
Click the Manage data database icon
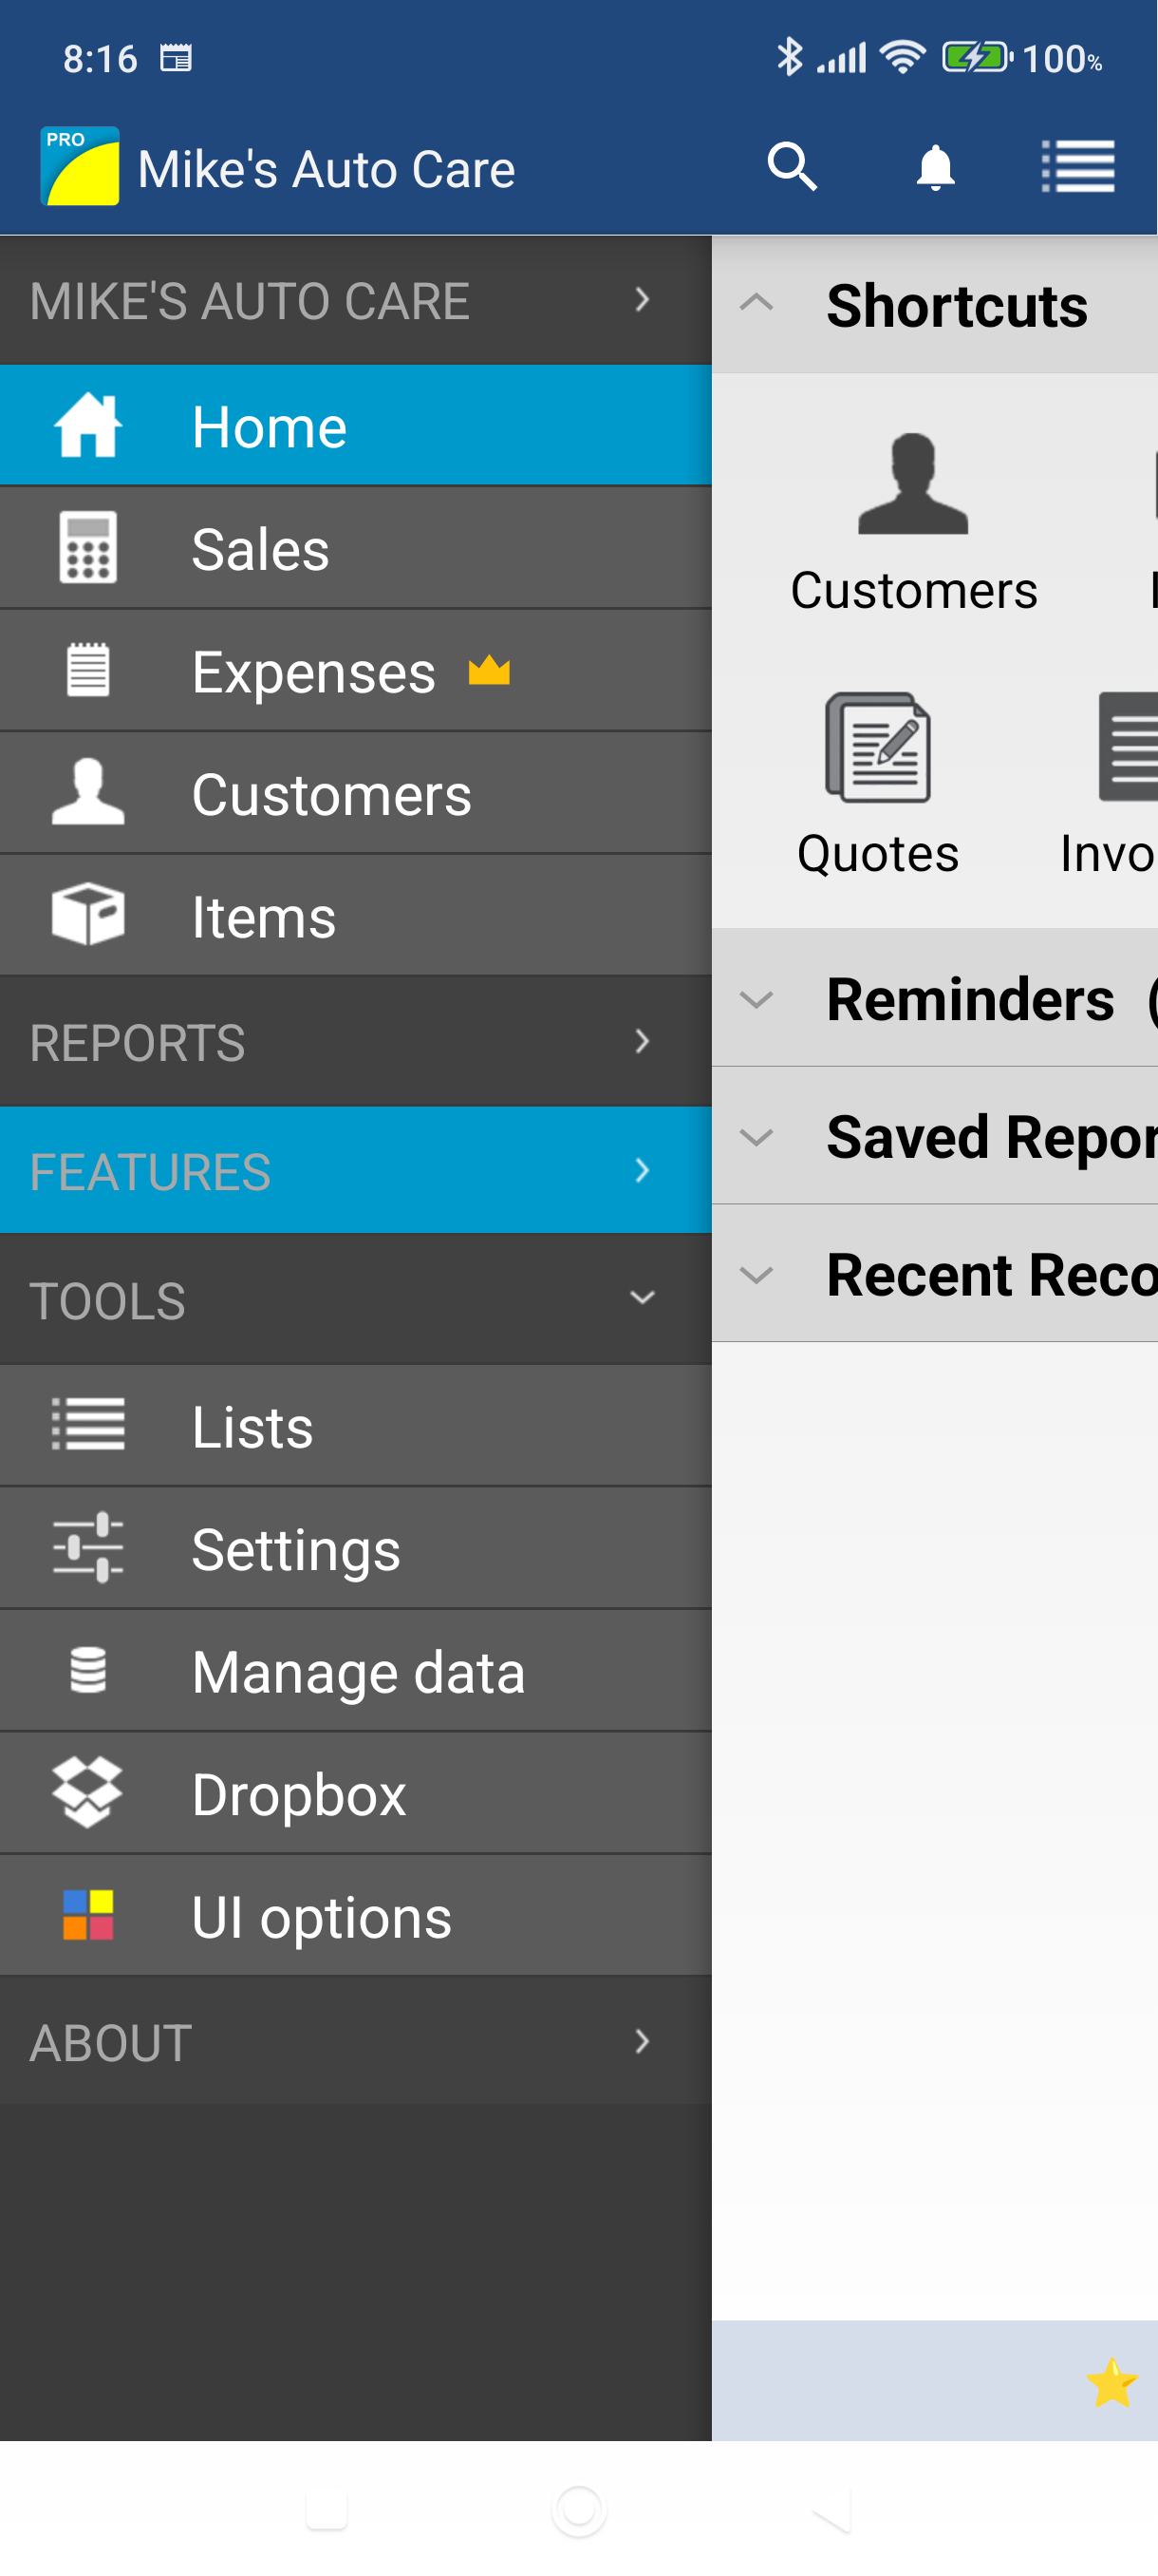pyautogui.click(x=87, y=1670)
